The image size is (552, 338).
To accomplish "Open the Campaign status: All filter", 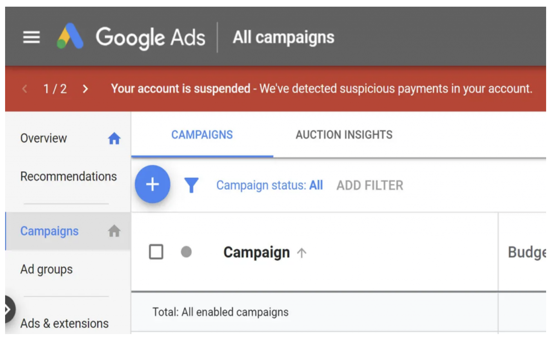I will point(269,185).
